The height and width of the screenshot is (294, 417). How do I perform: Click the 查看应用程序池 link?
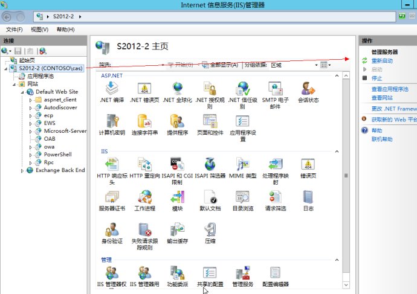[390, 89]
